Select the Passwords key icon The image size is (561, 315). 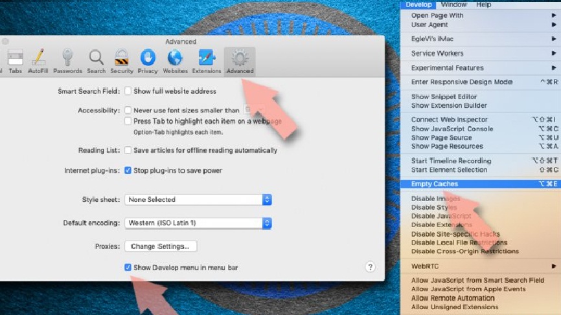[x=67, y=61]
